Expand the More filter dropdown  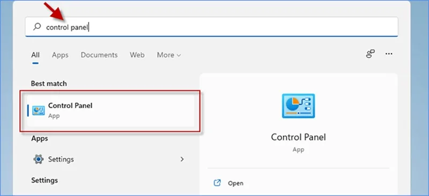[169, 55]
